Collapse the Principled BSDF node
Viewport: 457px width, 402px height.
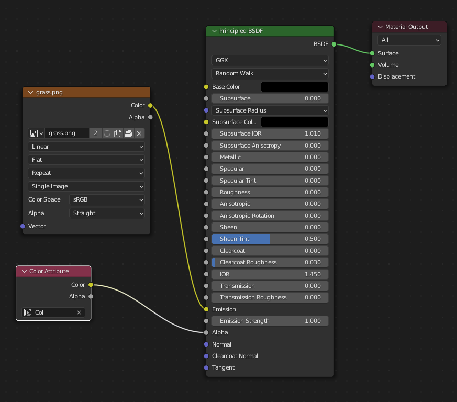click(x=214, y=31)
